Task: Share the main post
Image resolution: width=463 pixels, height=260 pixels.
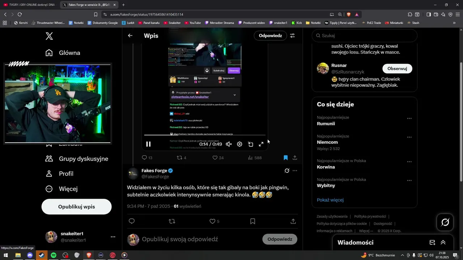Action: pos(295,158)
